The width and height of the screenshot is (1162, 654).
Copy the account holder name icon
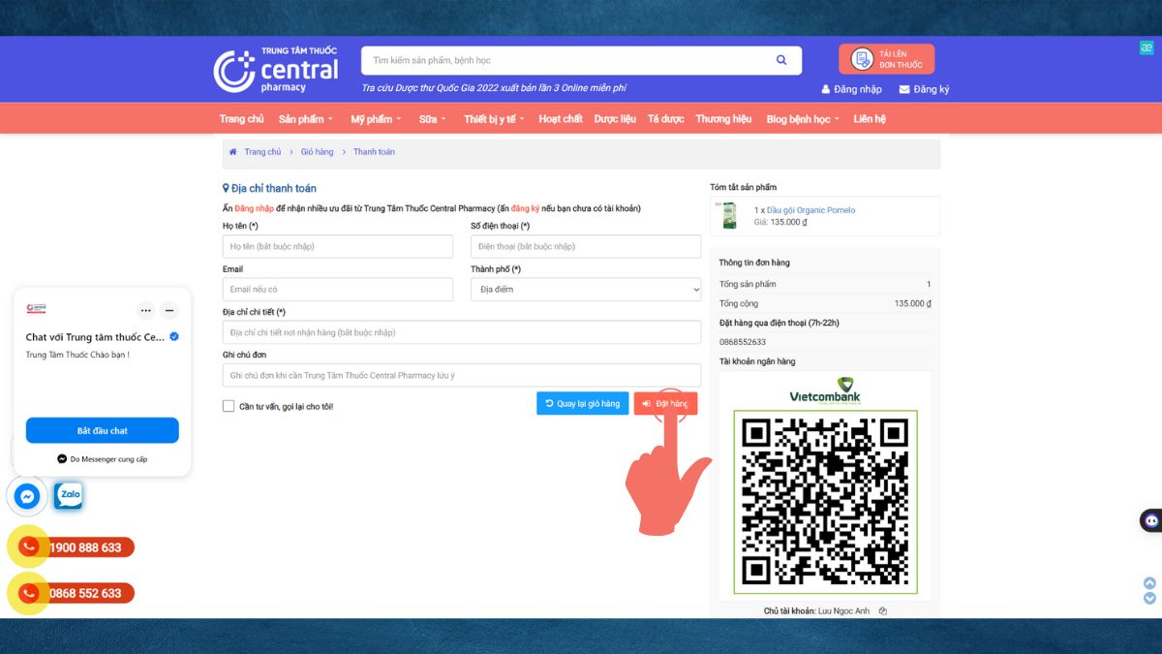[x=883, y=611]
